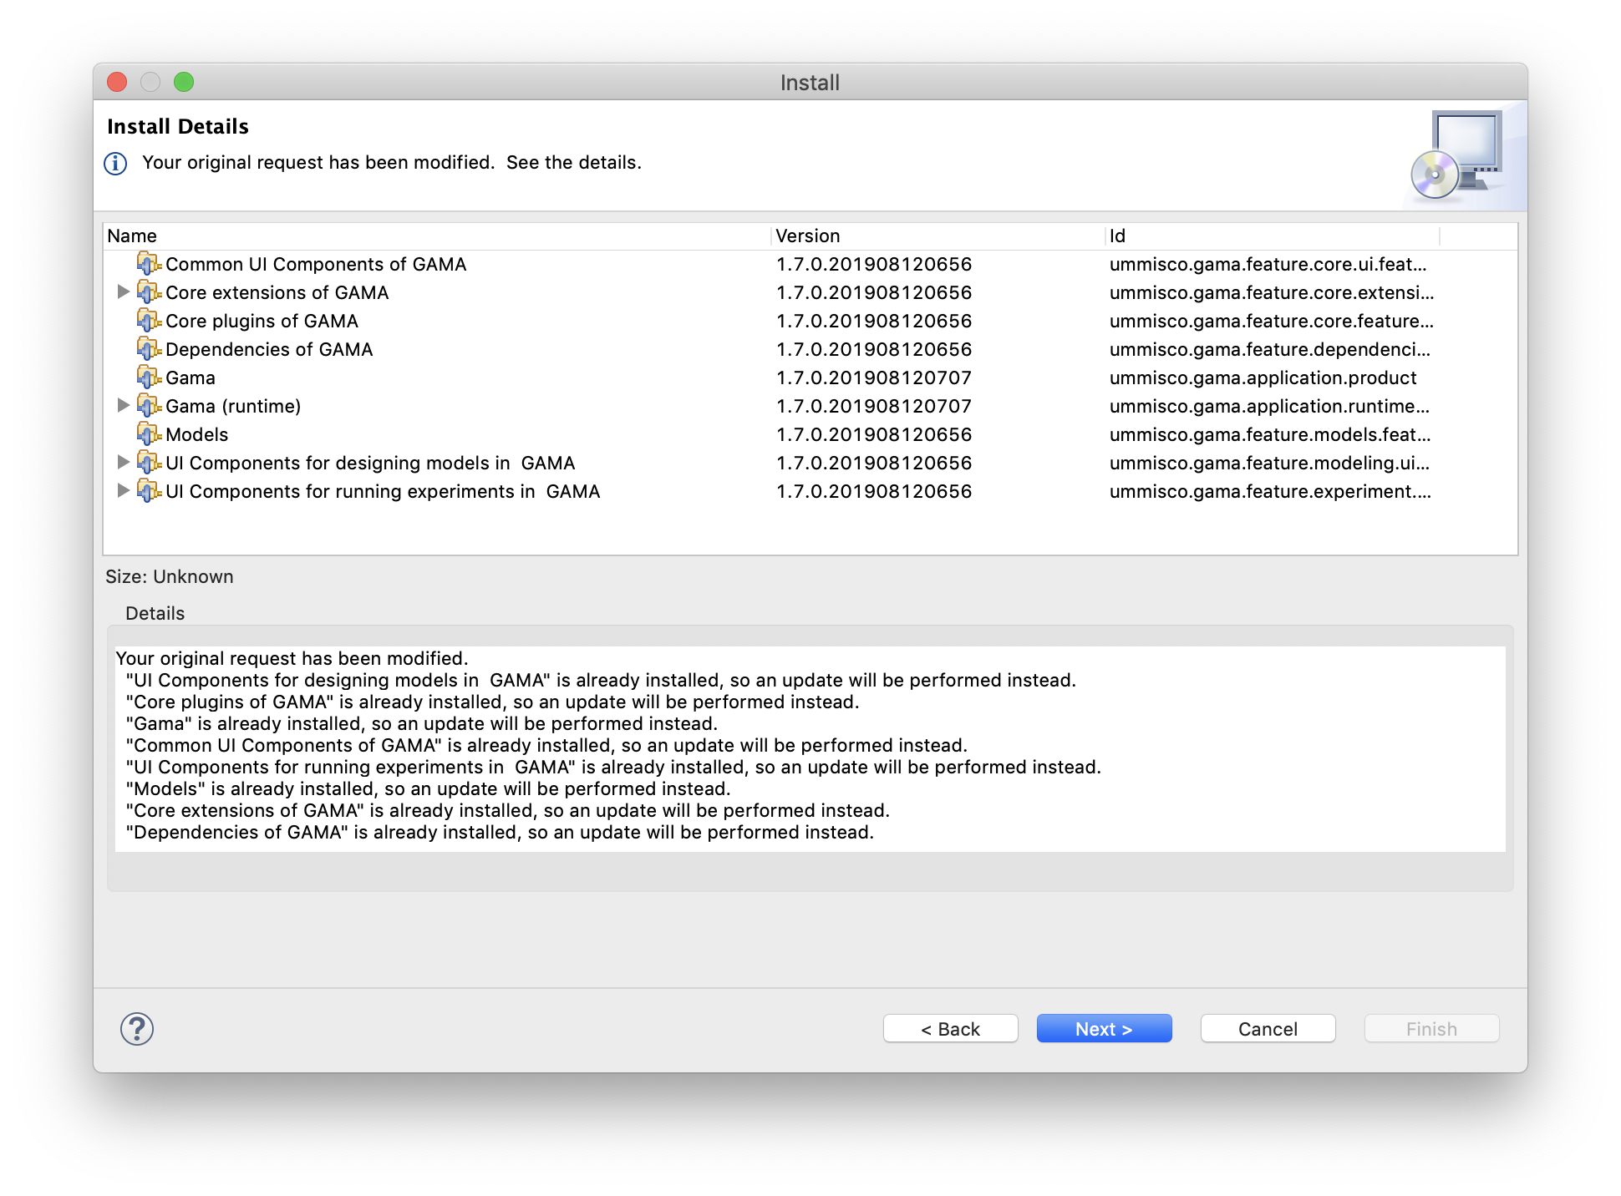
Task: Open help with the question mark icon
Action: (137, 1029)
